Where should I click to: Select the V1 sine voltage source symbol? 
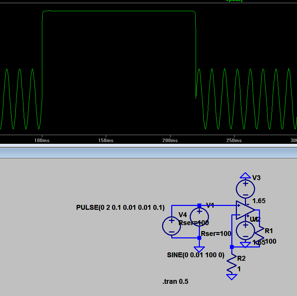coord(199,217)
